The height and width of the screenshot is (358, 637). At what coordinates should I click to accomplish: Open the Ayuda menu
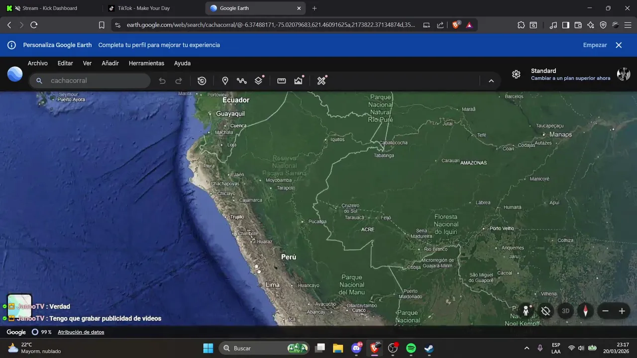tap(182, 63)
